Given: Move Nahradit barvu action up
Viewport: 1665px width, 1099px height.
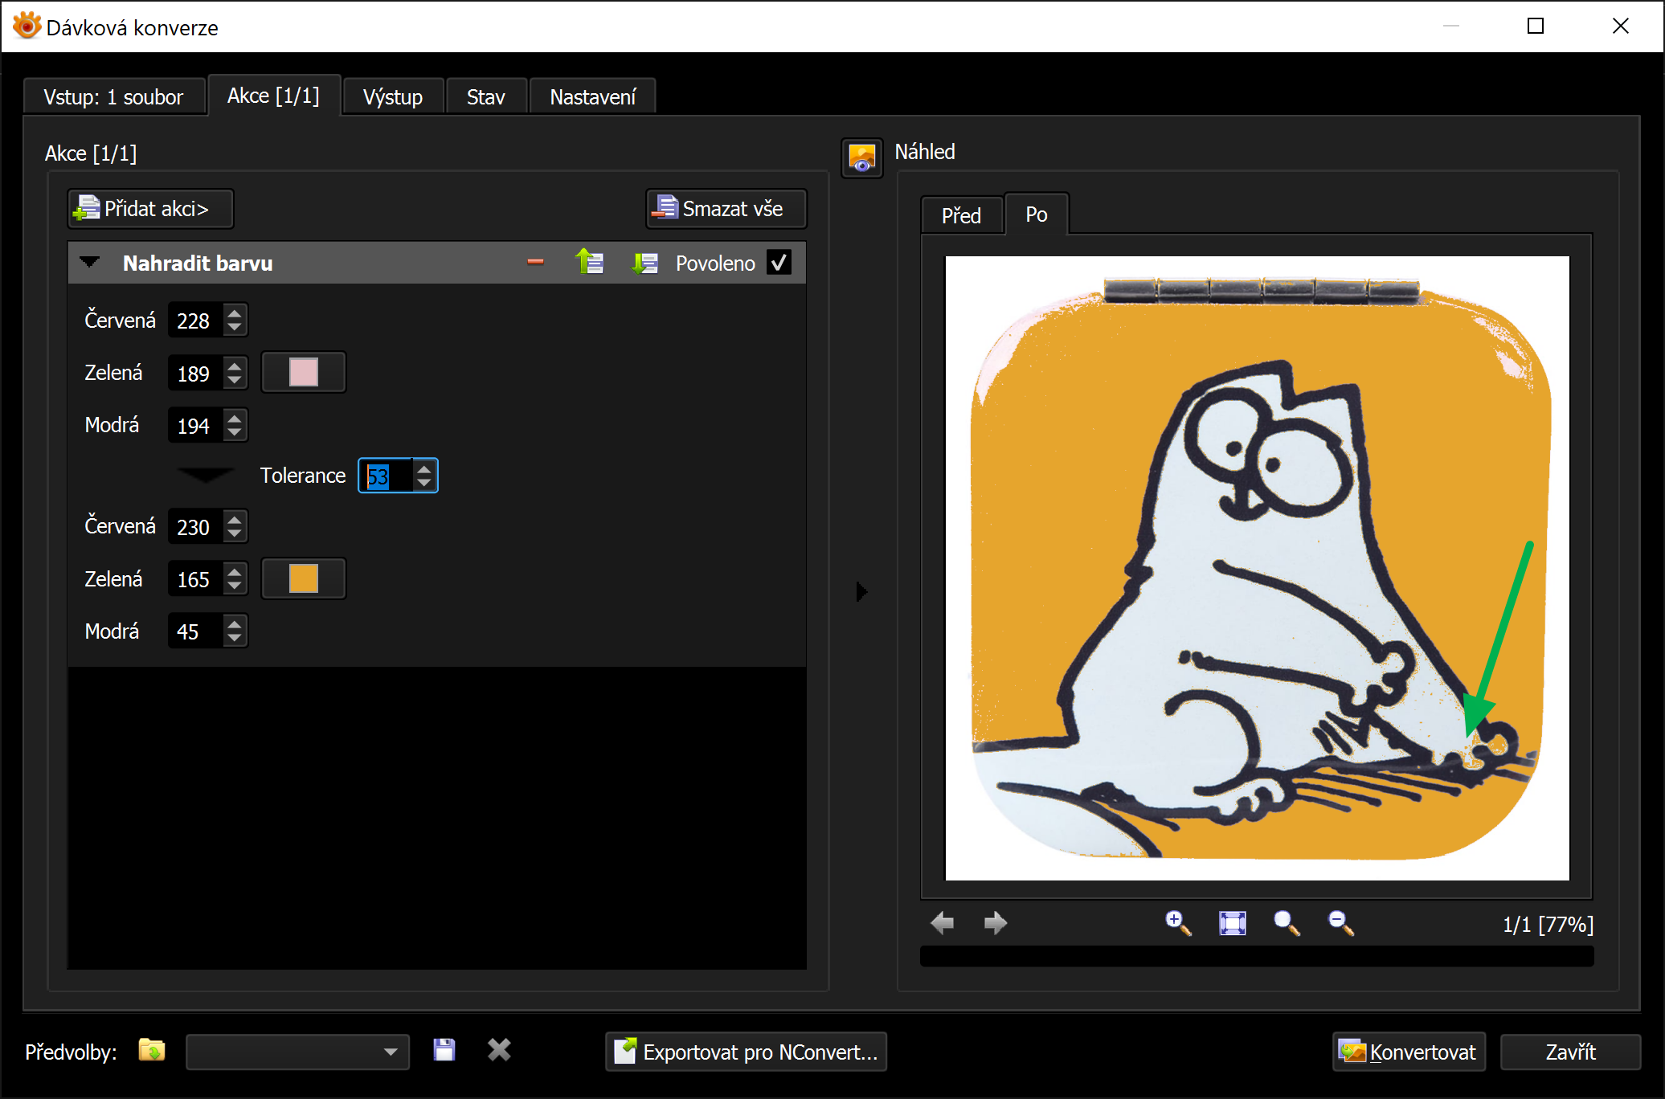Looking at the screenshot, I should [590, 263].
